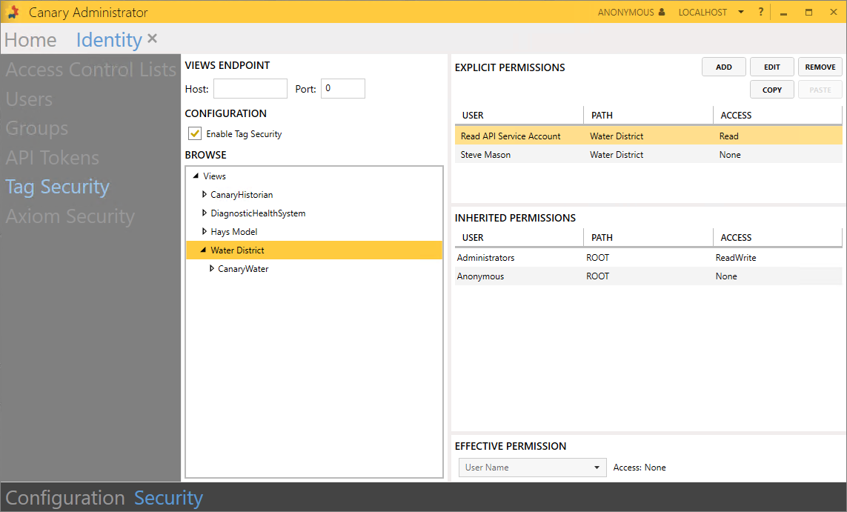This screenshot has height=512, width=847.
Task: Focus the Port input field
Action: coord(343,89)
